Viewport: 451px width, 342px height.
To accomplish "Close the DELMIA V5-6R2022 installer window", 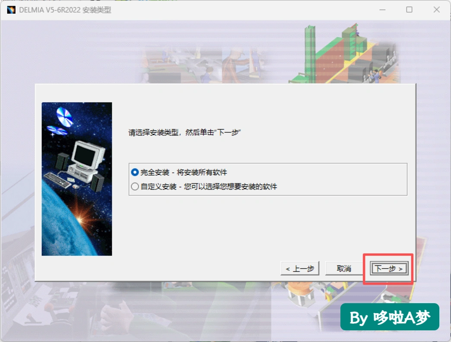I will pyautogui.click(x=436, y=10).
